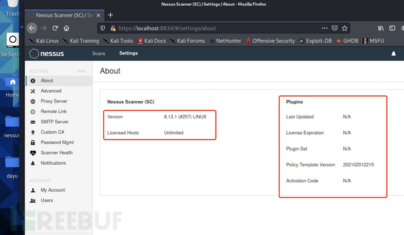Click the Notifications bell icon in sidebar

(x=33, y=164)
